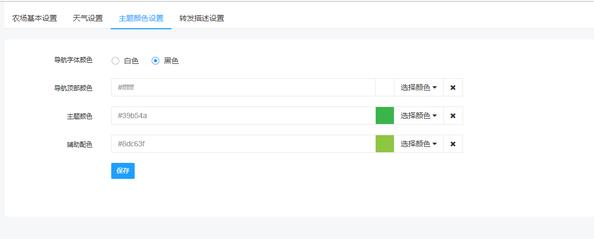
Task: Click the 保存 save button
Action: pyautogui.click(x=123, y=171)
